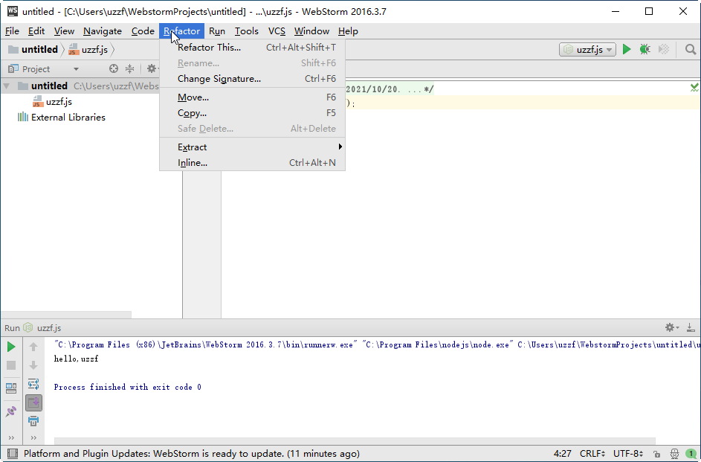Open the VCS menu
Screen dimensions: 701x462
tap(277, 31)
